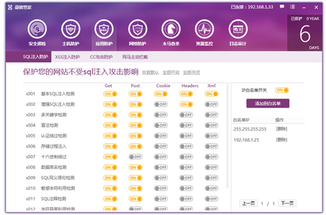Switch to the 网马主动拦截 tab
The height and width of the screenshot is (215, 326).
(x=135, y=57)
